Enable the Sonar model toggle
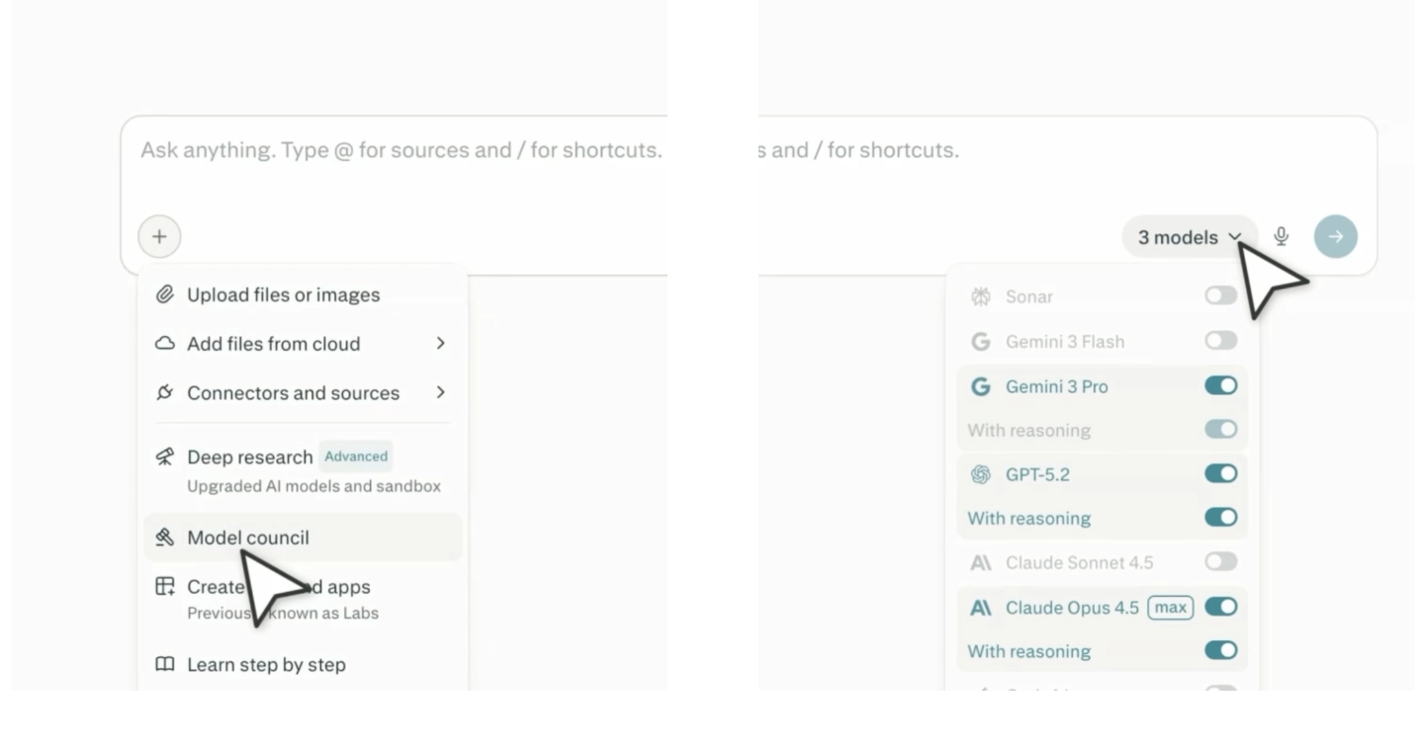Screen dimensions: 1424x751 point(1220,296)
